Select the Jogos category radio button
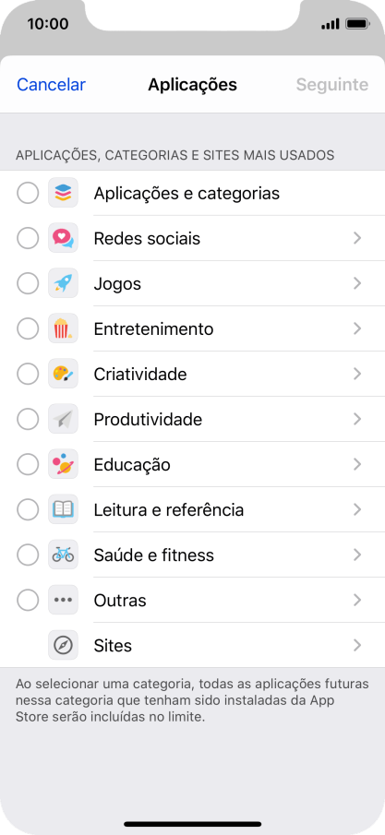The width and height of the screenshot is (385, 835). click(28, 283)
